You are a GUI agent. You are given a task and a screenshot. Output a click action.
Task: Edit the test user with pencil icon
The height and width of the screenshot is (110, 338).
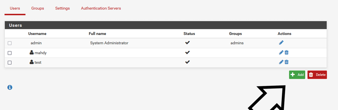(x=281, y=62)
